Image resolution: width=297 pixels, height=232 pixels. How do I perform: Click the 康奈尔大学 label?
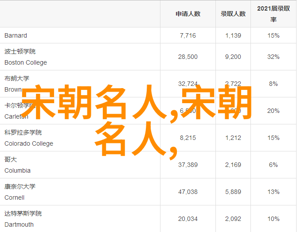pos(20,186)
